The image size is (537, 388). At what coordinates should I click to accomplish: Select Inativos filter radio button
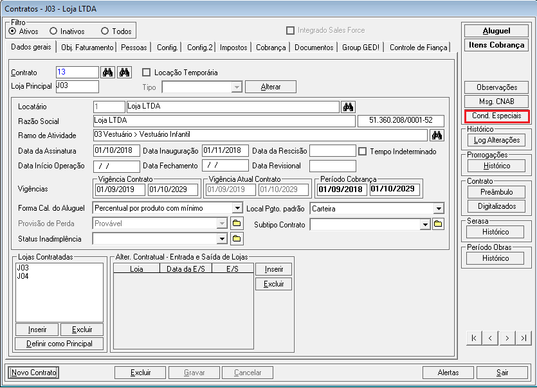[x=53, y=31]
